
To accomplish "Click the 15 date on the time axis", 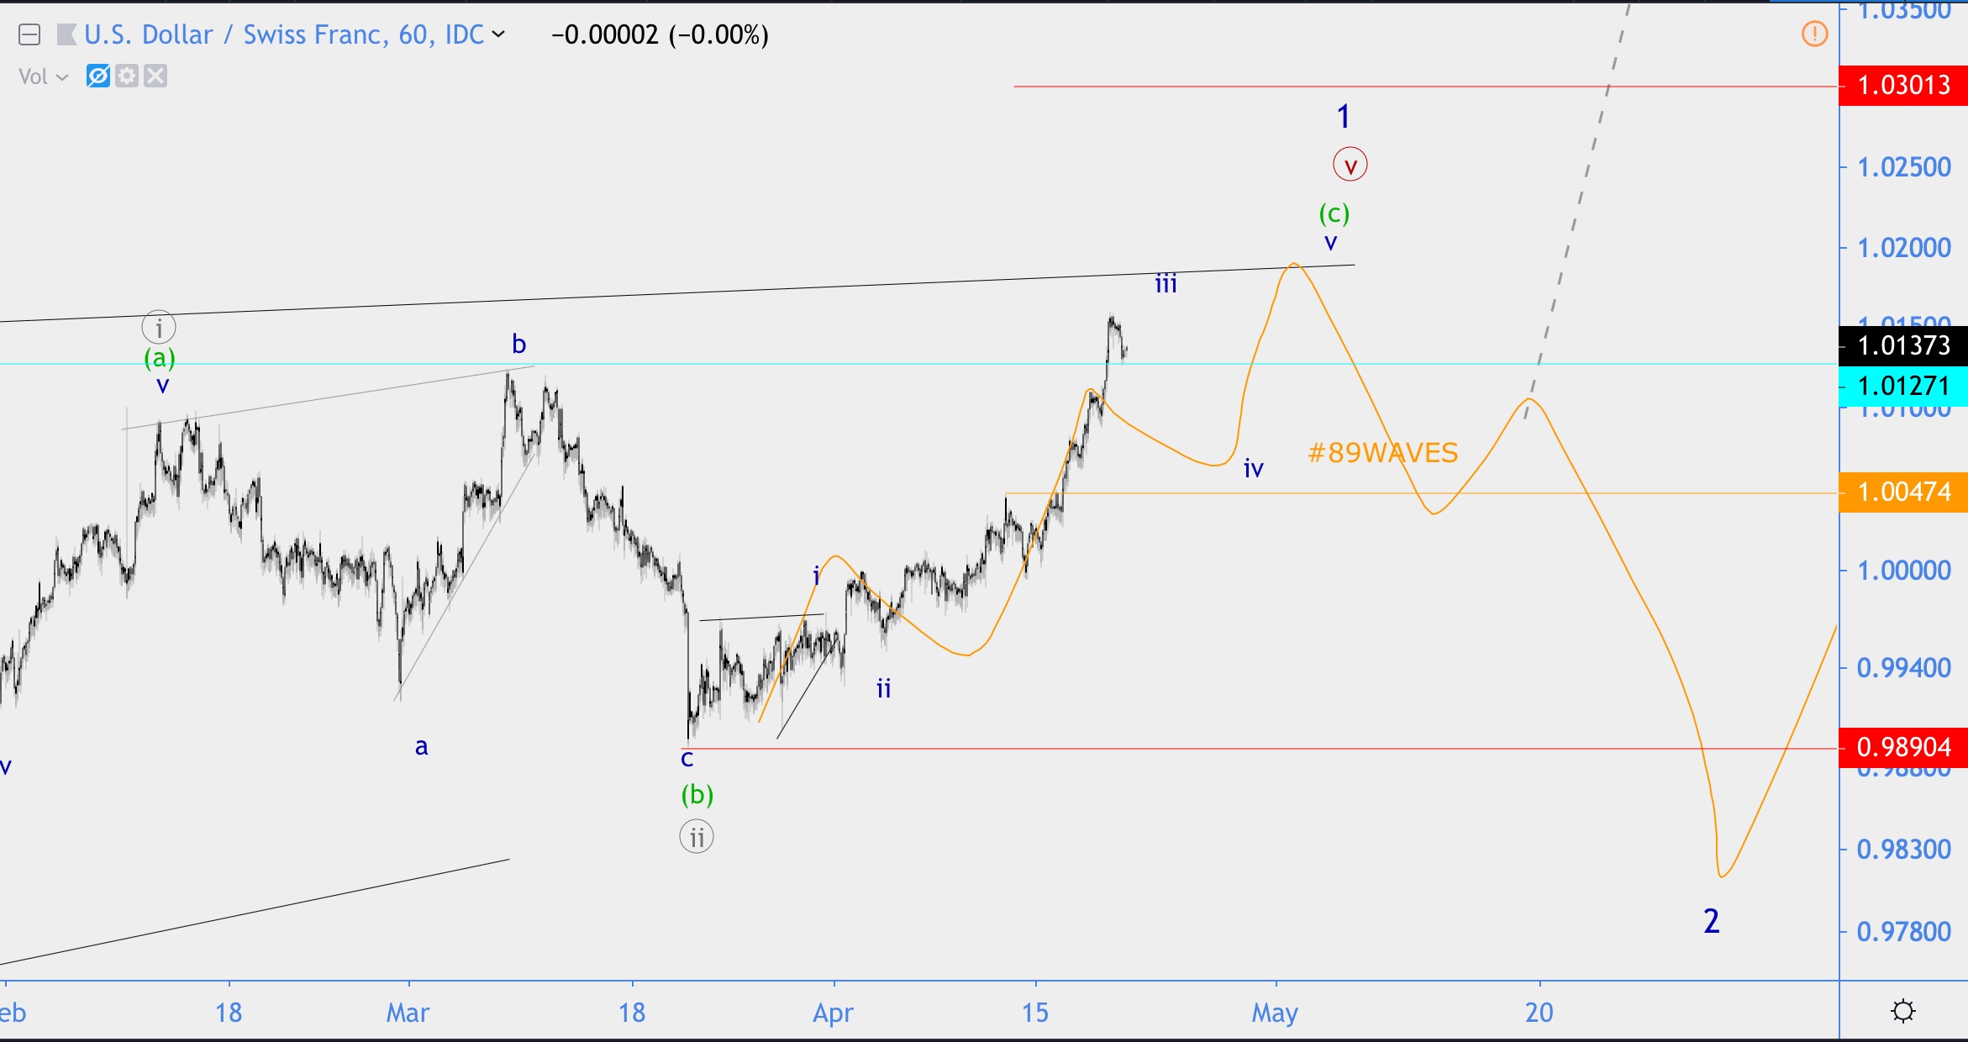I will (1035, 1013).
